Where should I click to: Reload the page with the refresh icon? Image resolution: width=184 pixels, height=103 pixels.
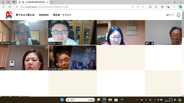pyautogui.click(x=9, y=7)
